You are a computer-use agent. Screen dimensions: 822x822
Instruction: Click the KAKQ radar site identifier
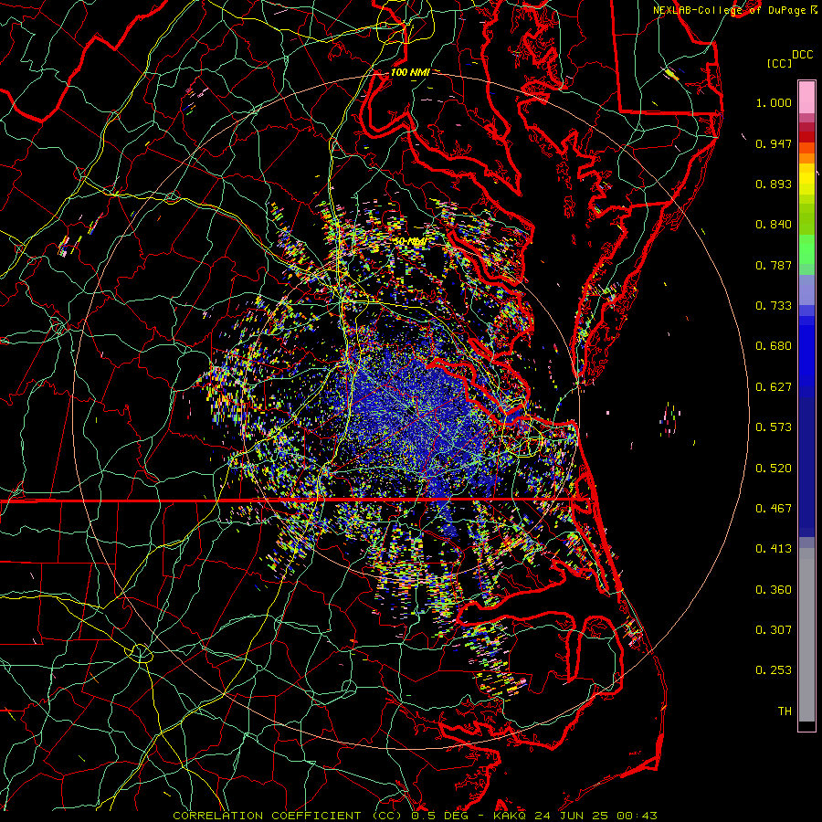point(511,816)
